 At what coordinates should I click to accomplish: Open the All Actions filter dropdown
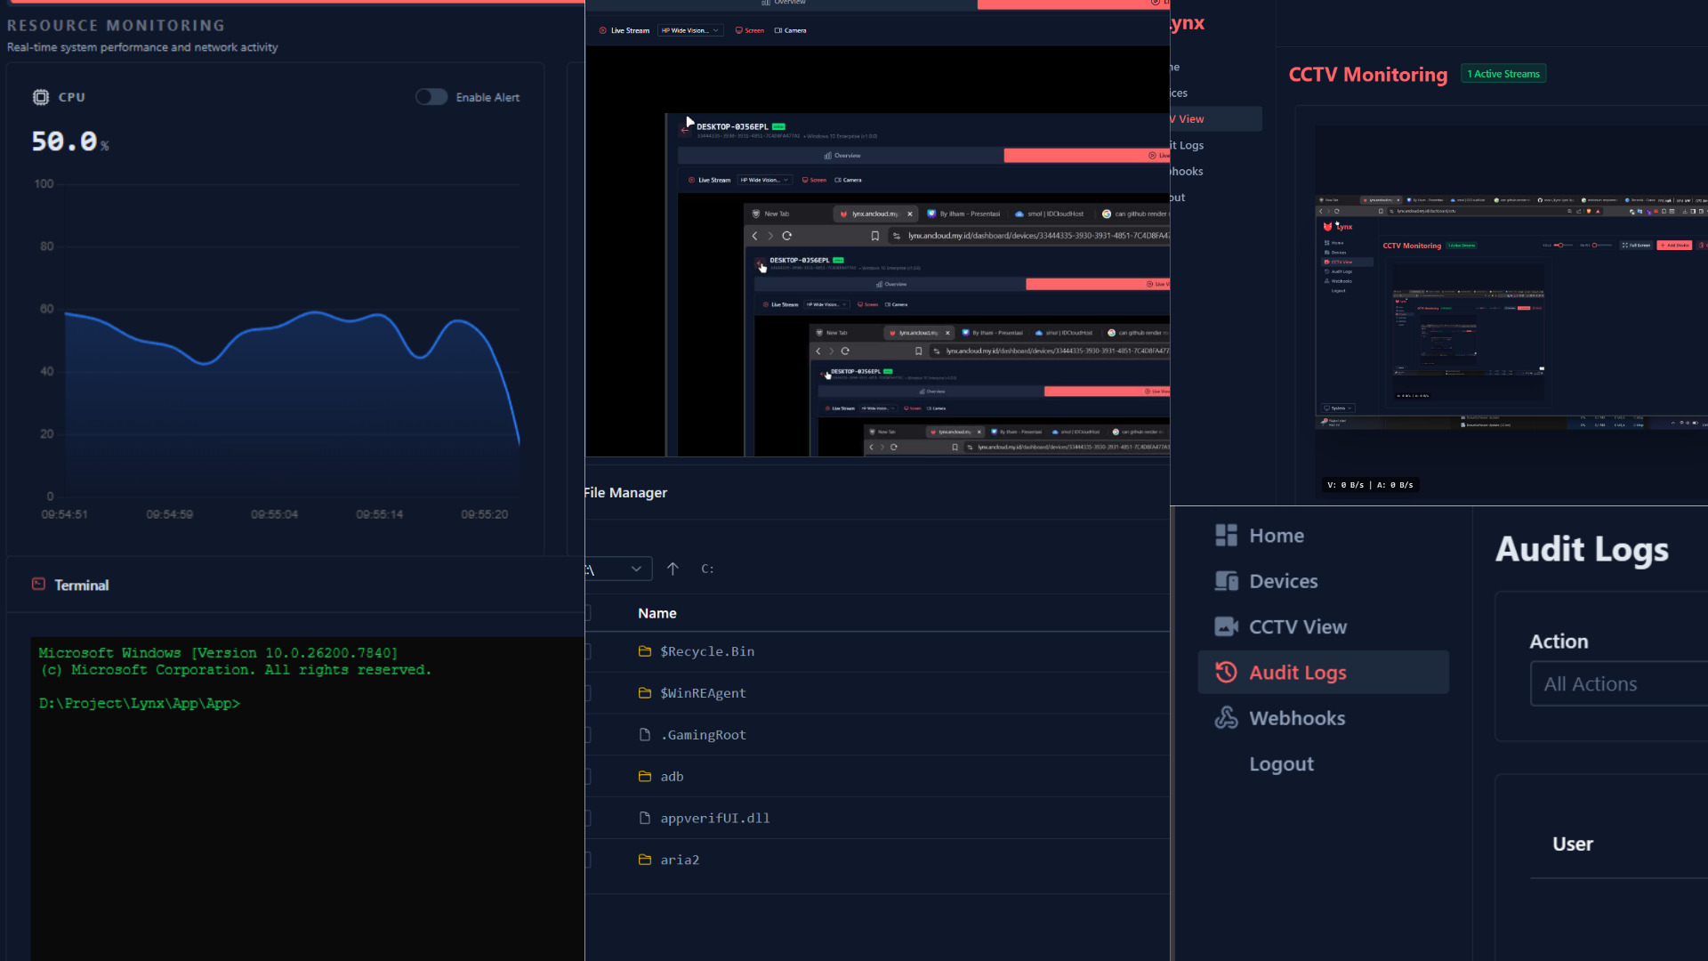point(1619,683)
